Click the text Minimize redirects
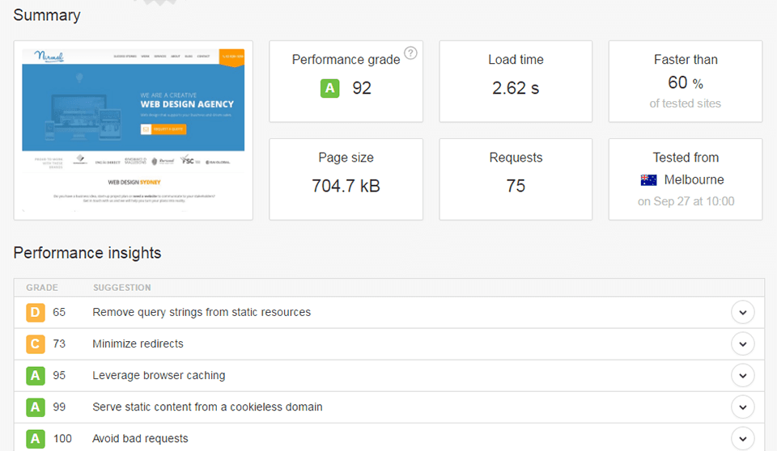The width and height of the screenshot is (777, 451). tap(138, 344)
